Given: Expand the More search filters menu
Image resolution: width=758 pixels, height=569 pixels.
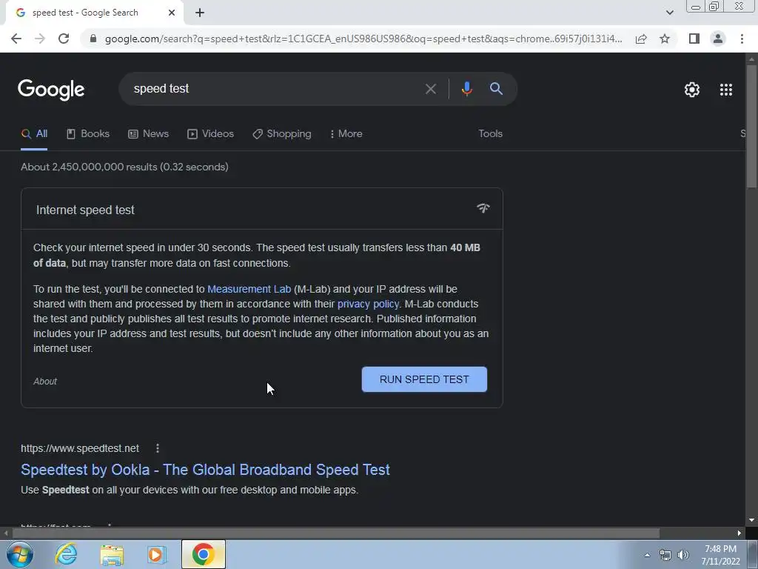Looking at the screenshot, I should (346, 134).
